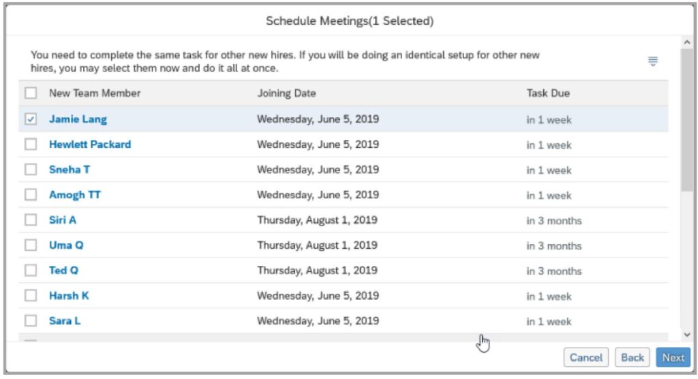This screenshot has width=698, height=379.
Task: Enable the Sara L checkbox
Action: coord(31,320)
